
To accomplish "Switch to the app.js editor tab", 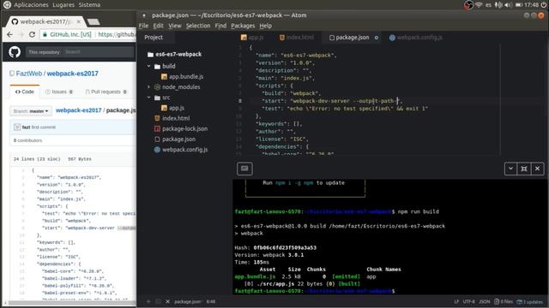I will [x=252, y=38].
